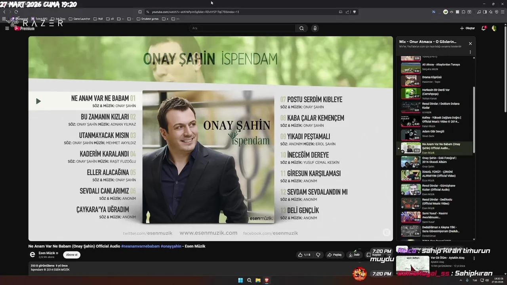Select Resul Dindar - Gümüşhane Kızları item

point(436,189)
